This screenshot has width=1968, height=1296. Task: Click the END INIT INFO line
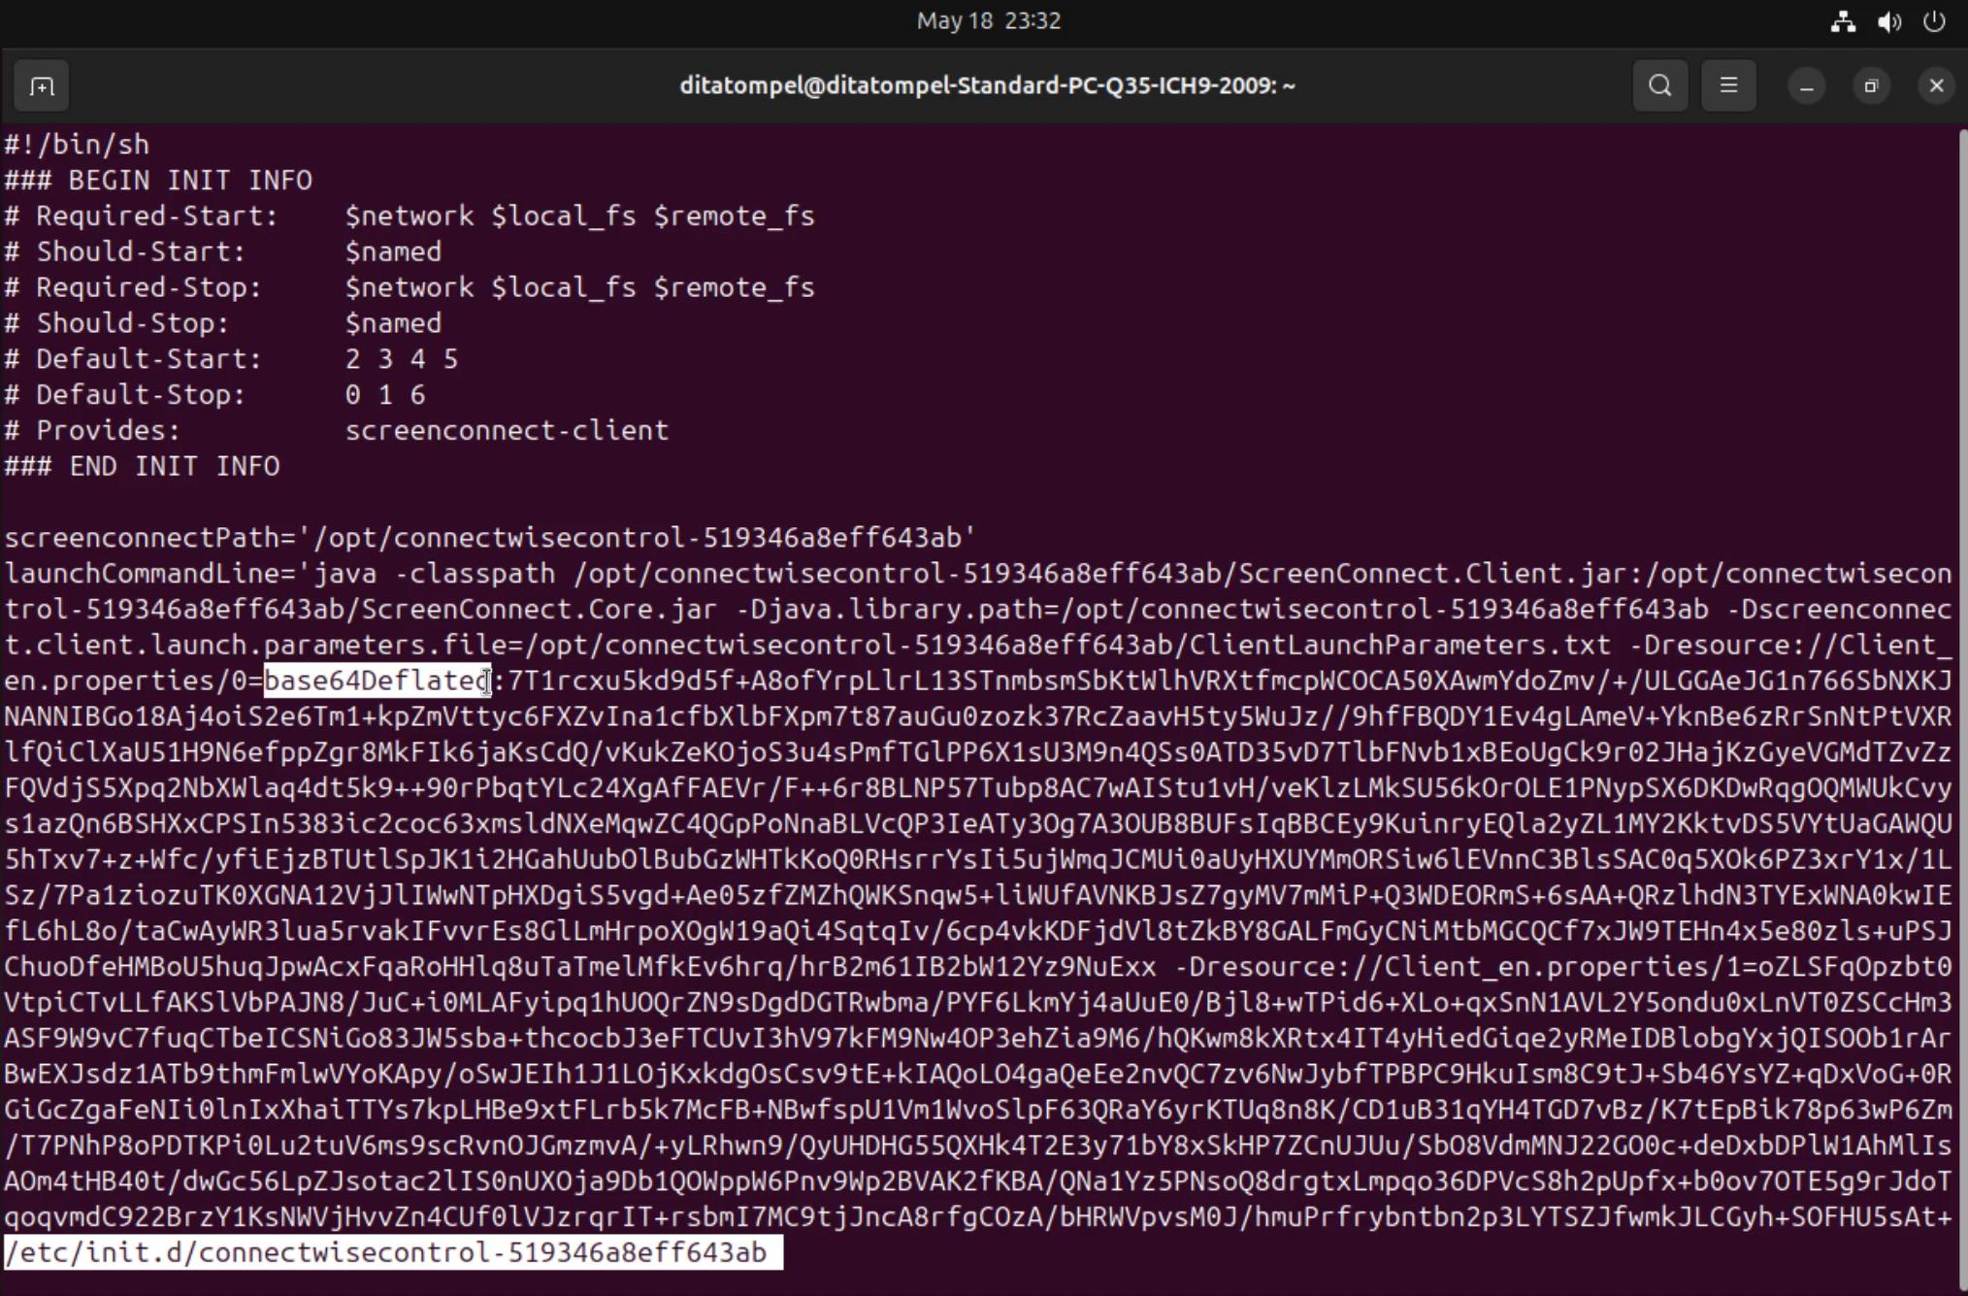142,467
